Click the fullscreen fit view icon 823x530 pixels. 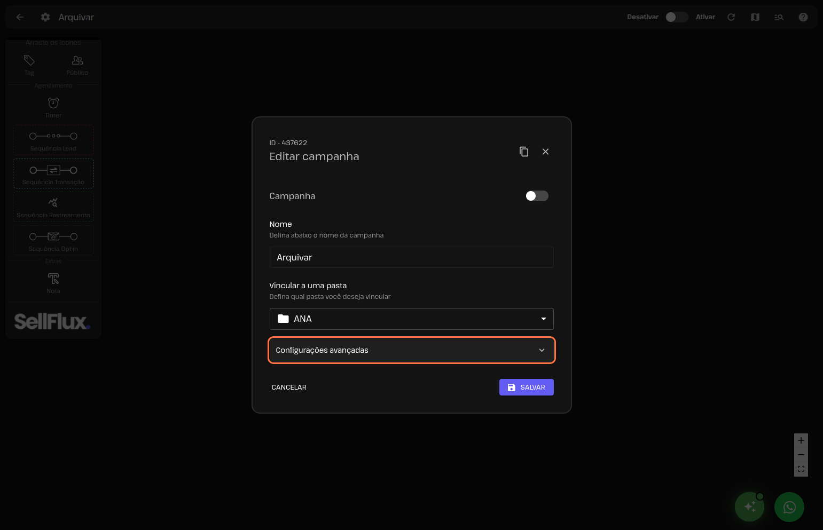pyautogui.click(x=801, y=469)
